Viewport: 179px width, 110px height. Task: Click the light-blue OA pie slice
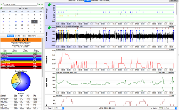pos(16,84)
